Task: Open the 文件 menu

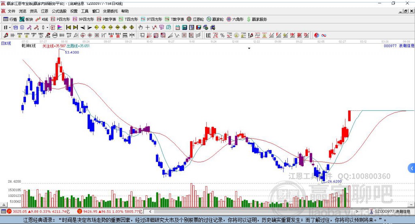Action: click(11, 11)
